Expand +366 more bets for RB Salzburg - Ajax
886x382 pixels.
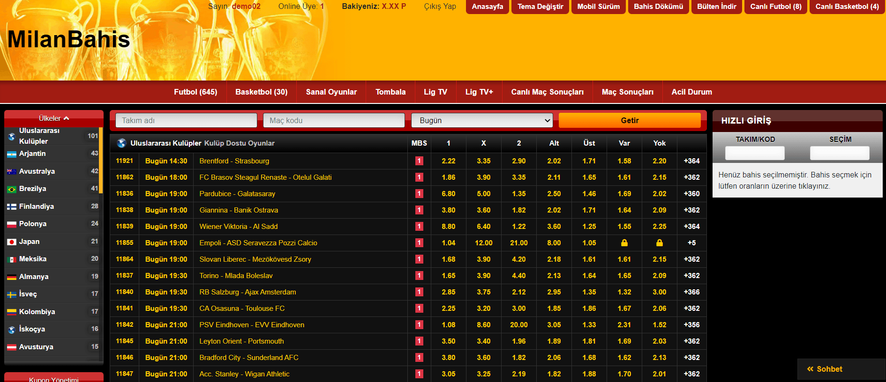691,292
